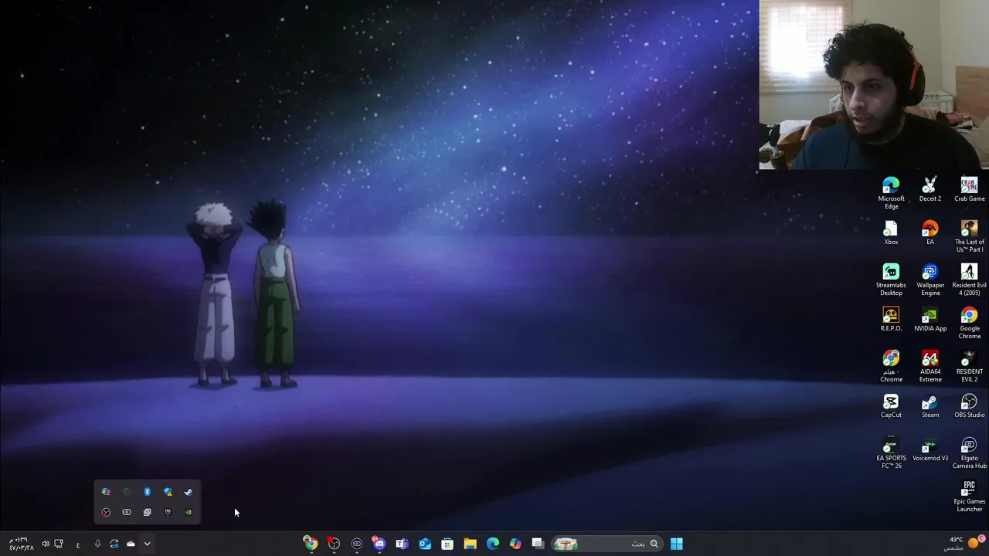Select the EA SPORTS FC 26 icon
Screen dimensions: 989x556
coord(891,453)
